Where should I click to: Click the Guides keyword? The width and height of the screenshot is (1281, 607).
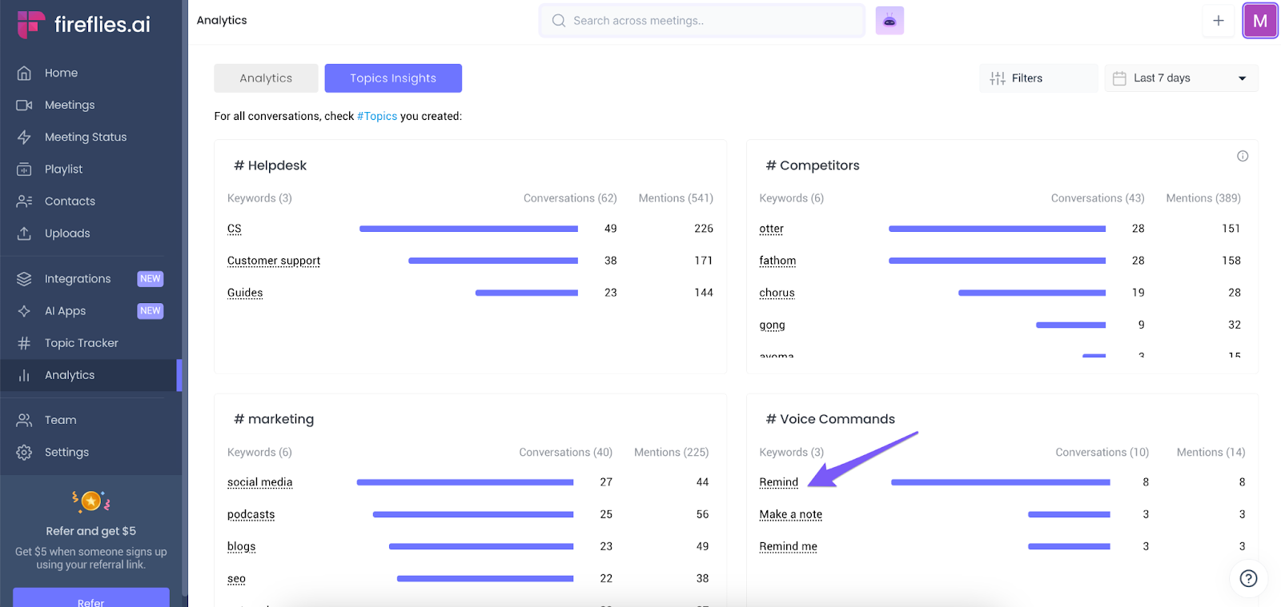(x=245, y=293)
